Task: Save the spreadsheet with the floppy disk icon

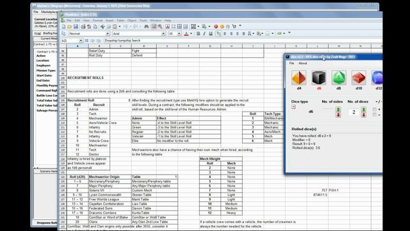Action: pyautogui.click(x=76, y=26)
